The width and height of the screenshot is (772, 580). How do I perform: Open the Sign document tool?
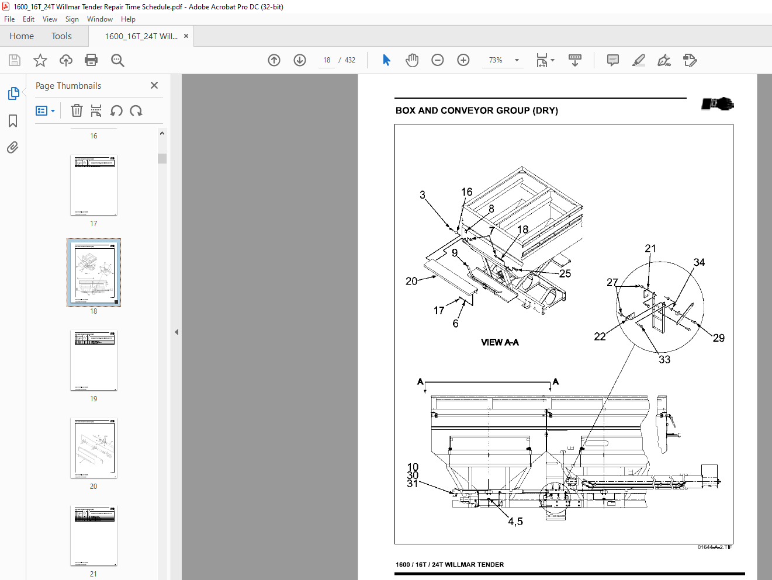(664, 60)
